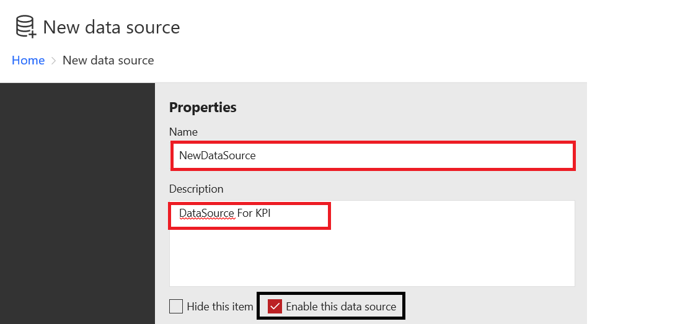
Task: Click the Enable this data source label
Action: pyautogui.click(x=341, y=306)
